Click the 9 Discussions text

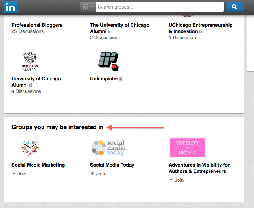[26, 91]
